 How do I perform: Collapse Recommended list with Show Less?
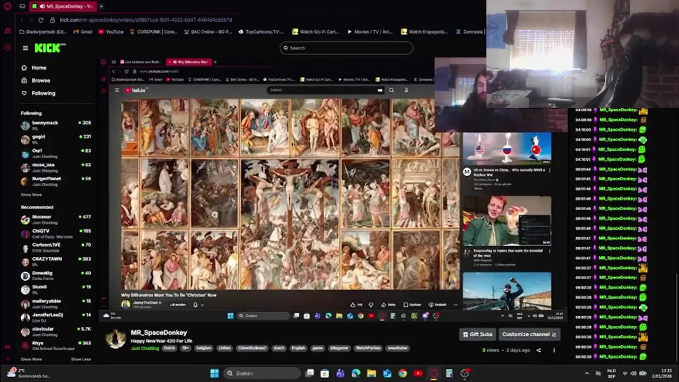click(81, 359)
